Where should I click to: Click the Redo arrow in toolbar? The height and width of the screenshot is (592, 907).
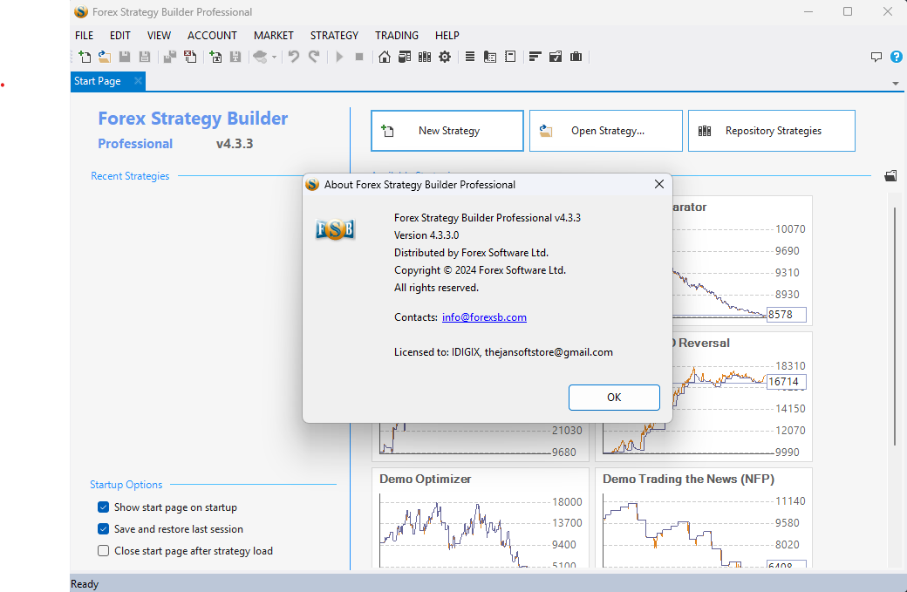314,57
